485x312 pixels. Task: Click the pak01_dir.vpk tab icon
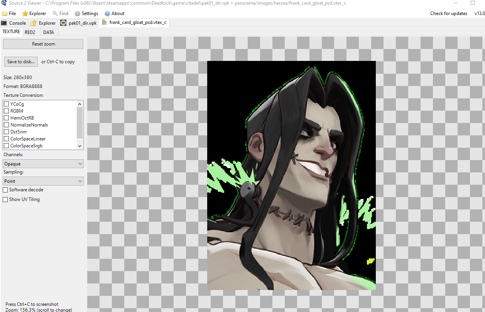click(63, 23)
